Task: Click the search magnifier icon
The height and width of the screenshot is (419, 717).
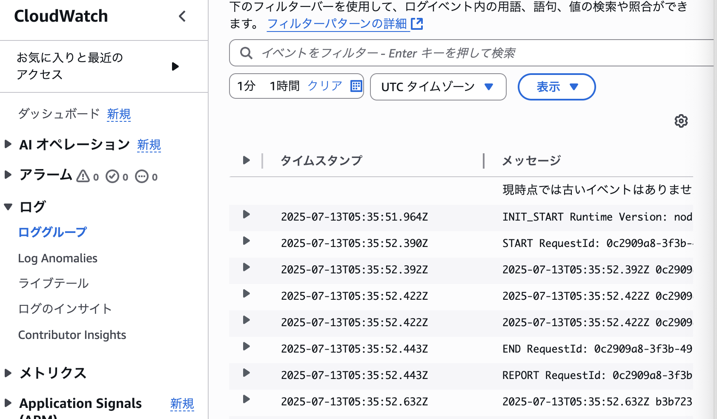Action: [x=246, y=53]
